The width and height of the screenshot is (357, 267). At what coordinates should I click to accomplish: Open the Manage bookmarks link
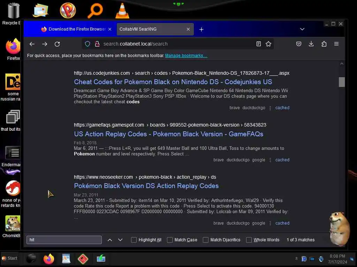186,56
